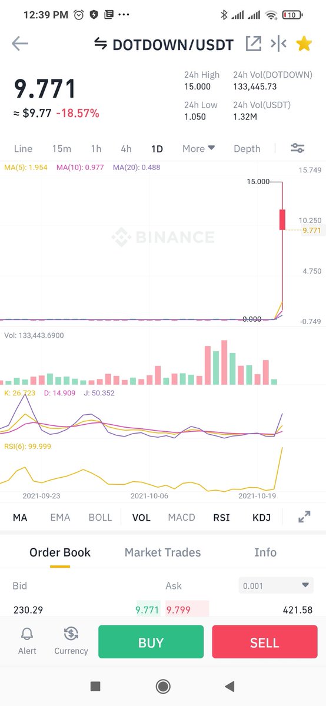Screen dimensions: 326x706
Task: Open the Info tab
Action: [x=265, y=552]
